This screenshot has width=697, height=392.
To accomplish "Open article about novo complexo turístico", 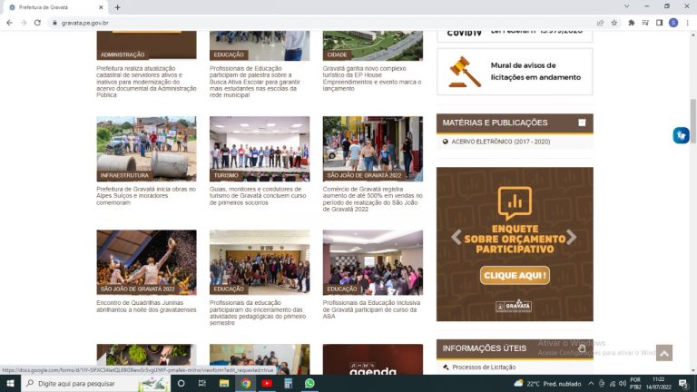I will pyautogui.click(x=372, y=79).
